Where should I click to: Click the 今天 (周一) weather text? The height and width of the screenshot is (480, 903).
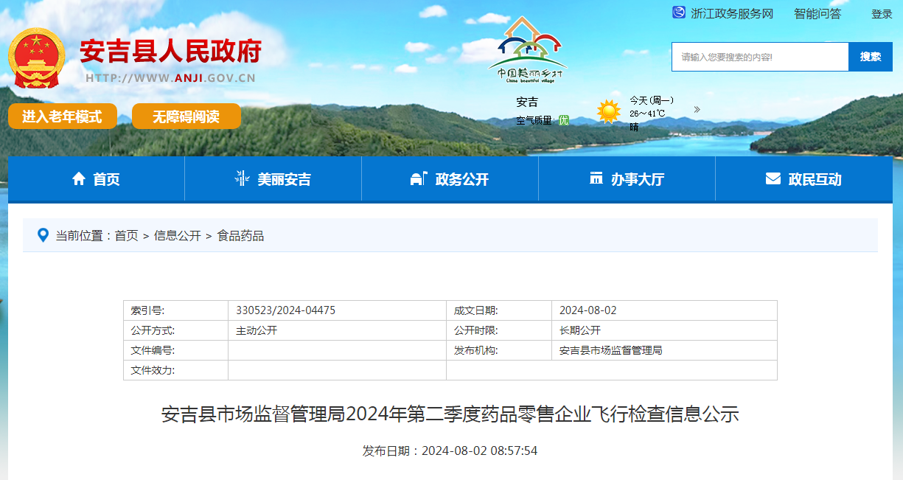[x=652, y=100]
